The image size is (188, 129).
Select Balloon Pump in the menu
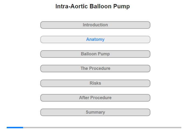click(x=95, y=54)
